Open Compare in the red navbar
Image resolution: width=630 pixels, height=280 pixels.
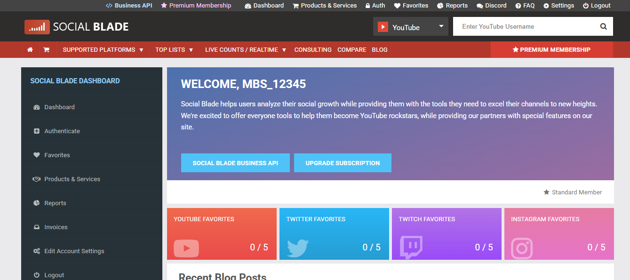pos(352,49)
